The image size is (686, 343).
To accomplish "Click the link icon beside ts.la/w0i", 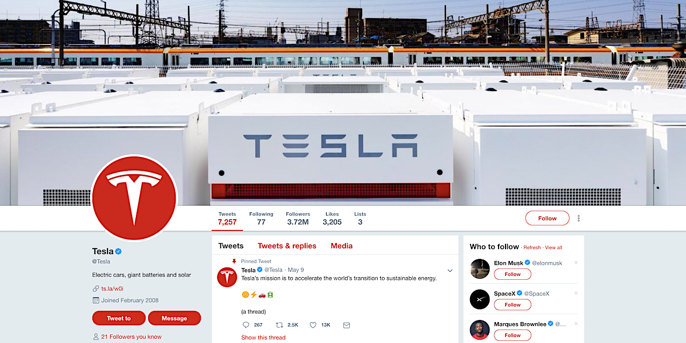I will click(x=96, y=287).
